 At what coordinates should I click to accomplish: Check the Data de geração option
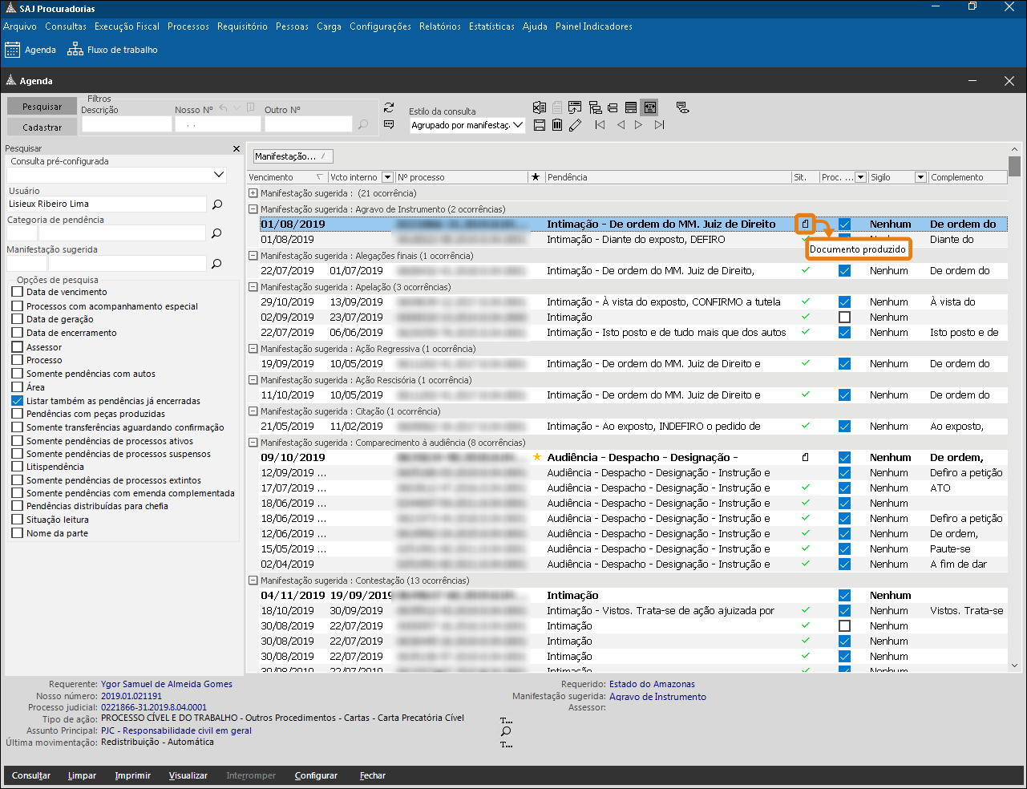coord(18,319)
